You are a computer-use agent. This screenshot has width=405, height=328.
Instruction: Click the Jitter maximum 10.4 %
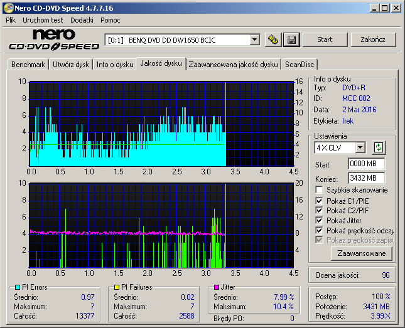click(x=283, y=307)
